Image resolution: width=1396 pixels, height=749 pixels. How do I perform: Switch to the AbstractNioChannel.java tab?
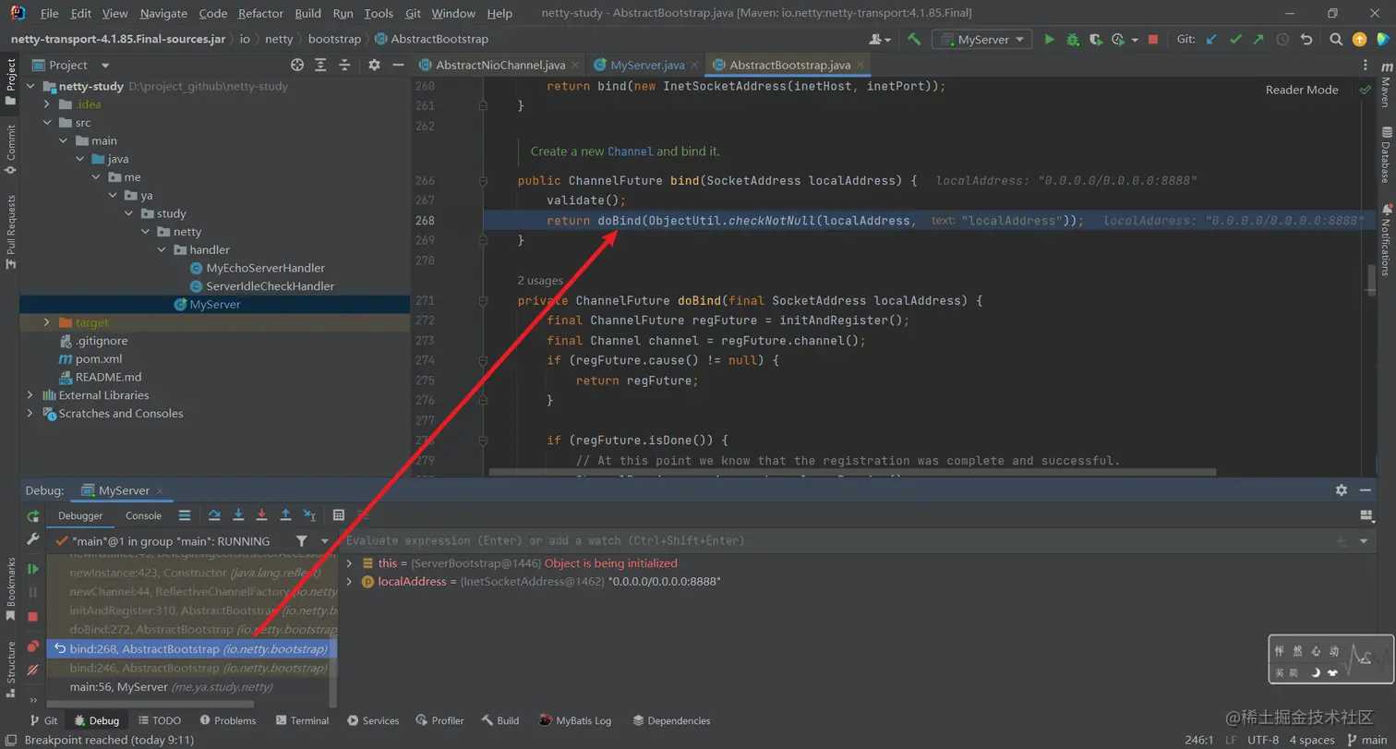499,65
